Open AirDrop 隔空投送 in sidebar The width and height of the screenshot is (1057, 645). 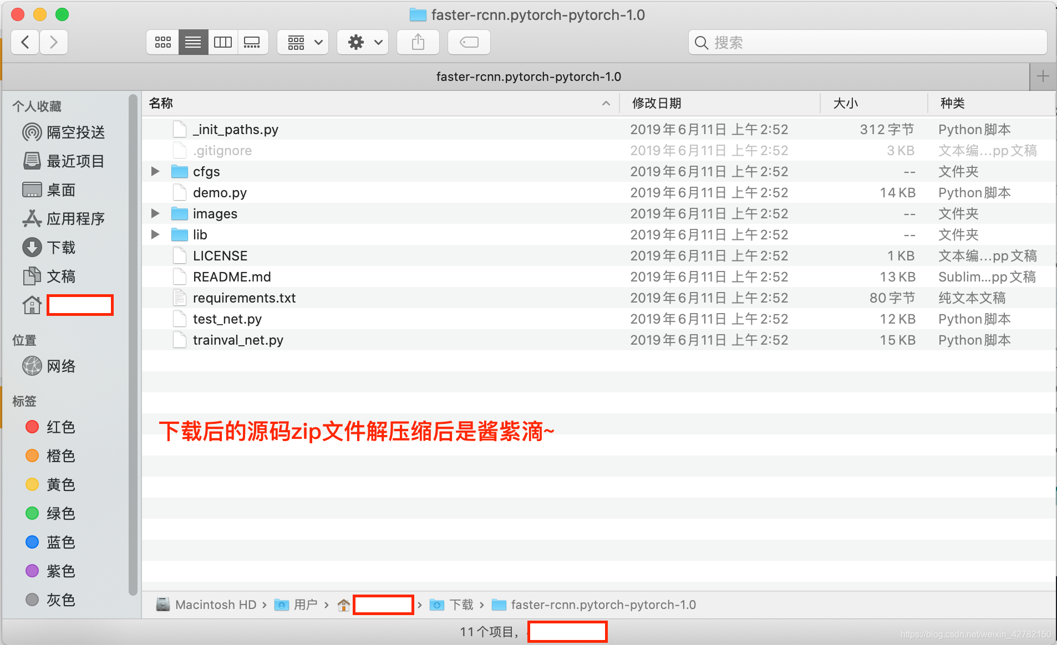tap(64, 132)
